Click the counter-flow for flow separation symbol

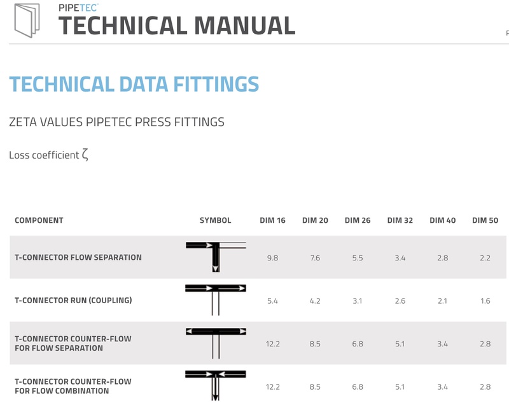216,342
